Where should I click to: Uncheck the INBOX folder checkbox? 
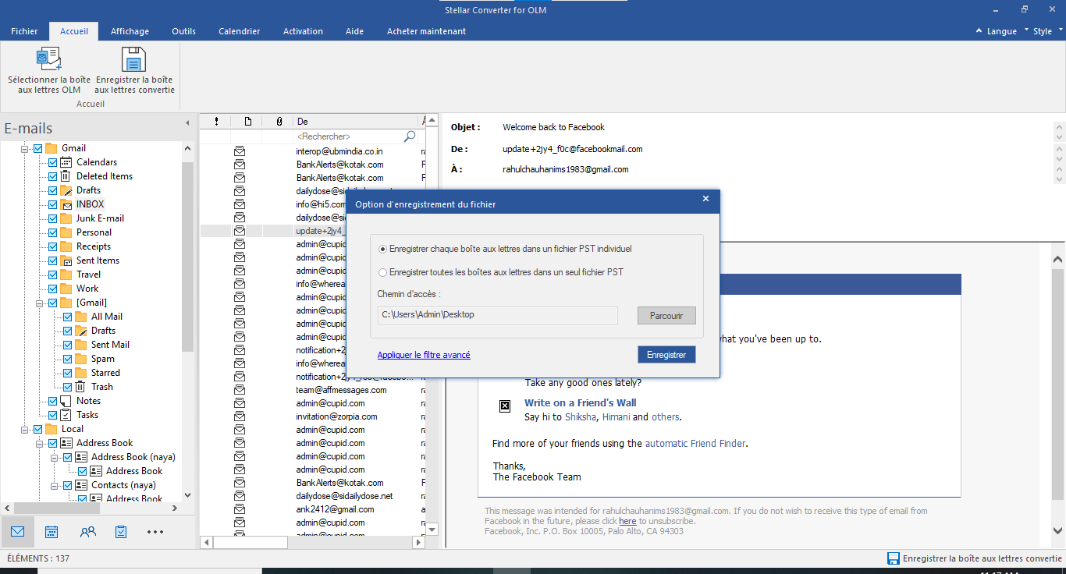(x=52, y=204)
